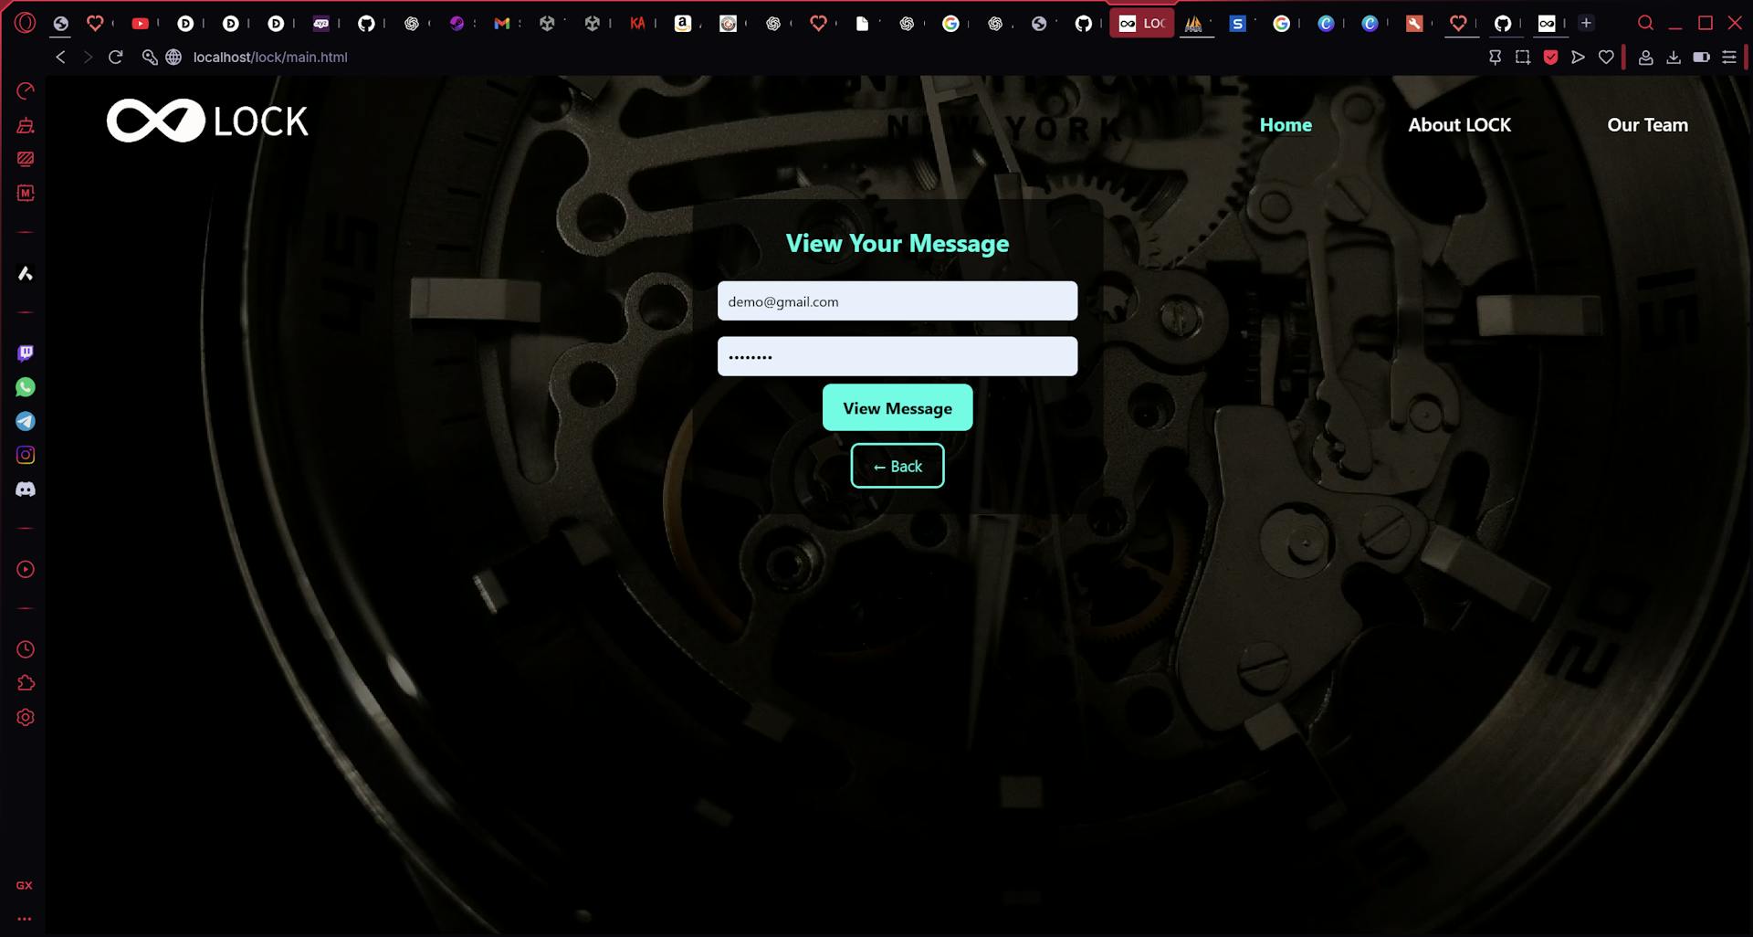Click the site info globe icon

click(173, 57)
